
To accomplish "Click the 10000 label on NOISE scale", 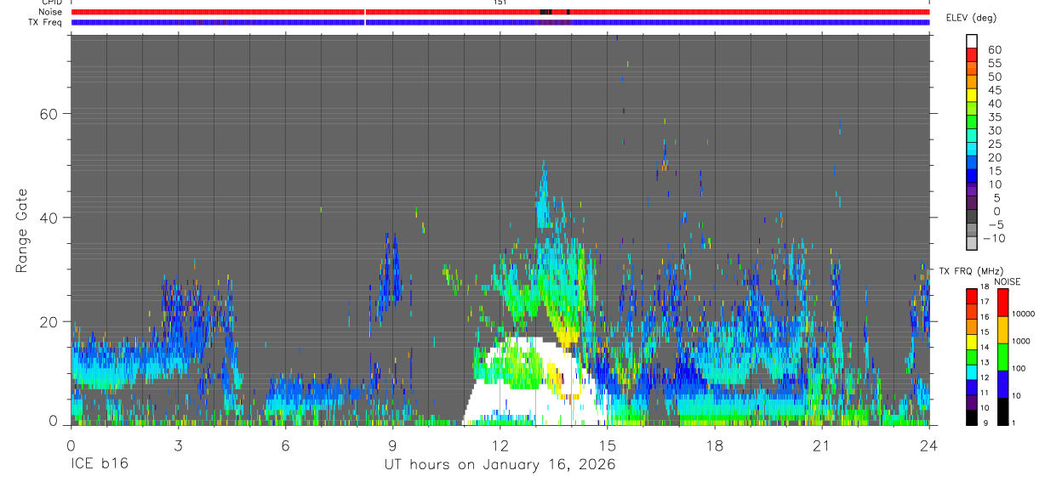I will point(1023,314).
